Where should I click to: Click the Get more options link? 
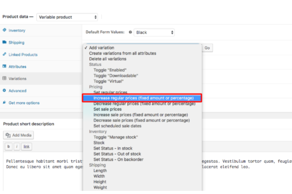click(24, 103)
